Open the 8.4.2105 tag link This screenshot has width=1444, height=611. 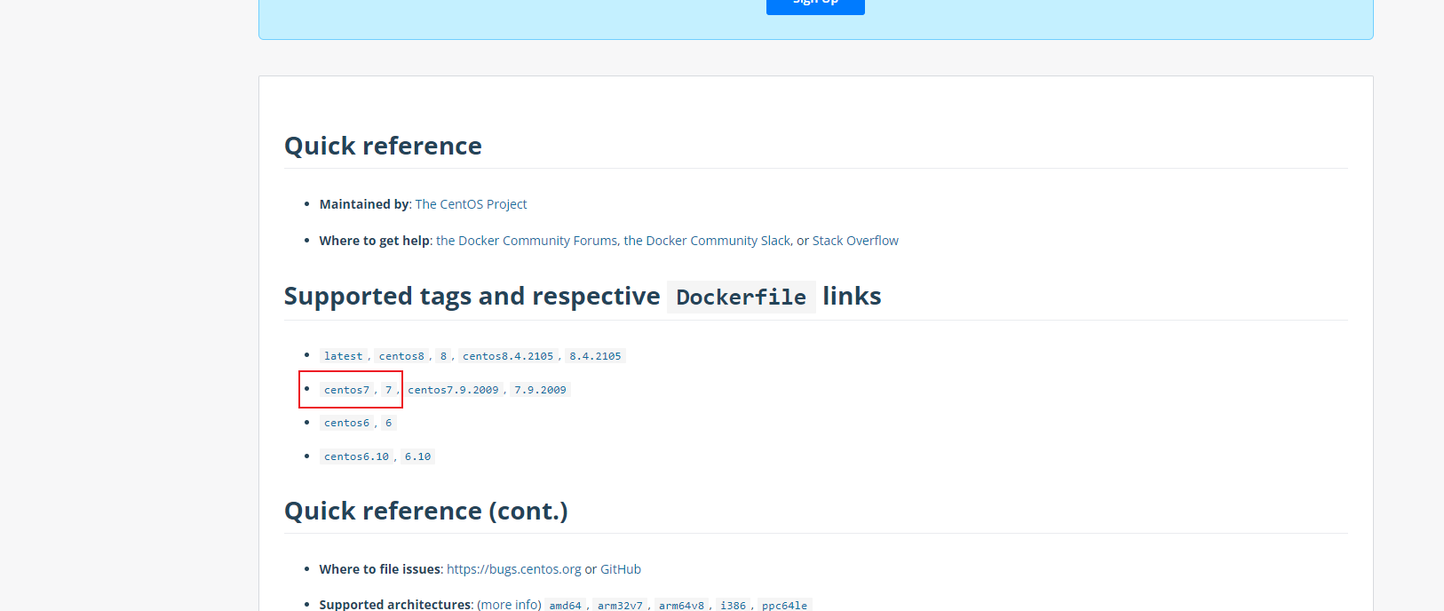pyautogui.click(x=595, y=356)
